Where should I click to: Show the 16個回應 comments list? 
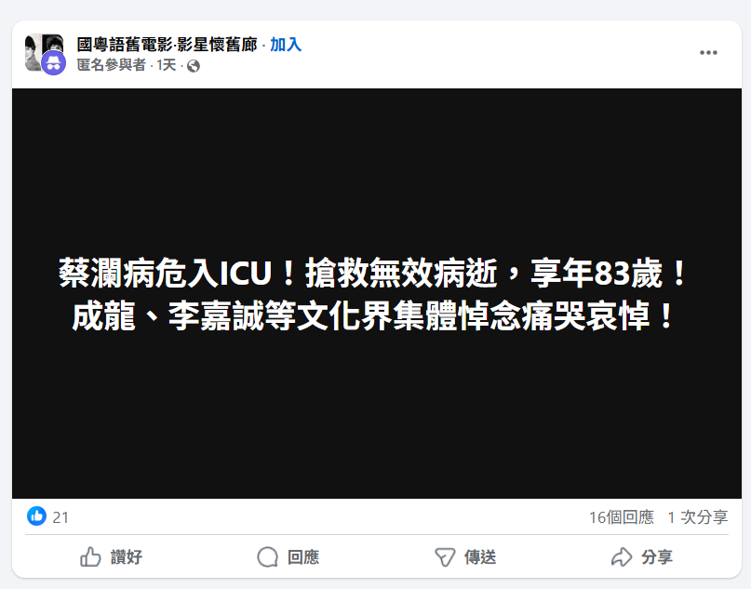pos(622,517)
